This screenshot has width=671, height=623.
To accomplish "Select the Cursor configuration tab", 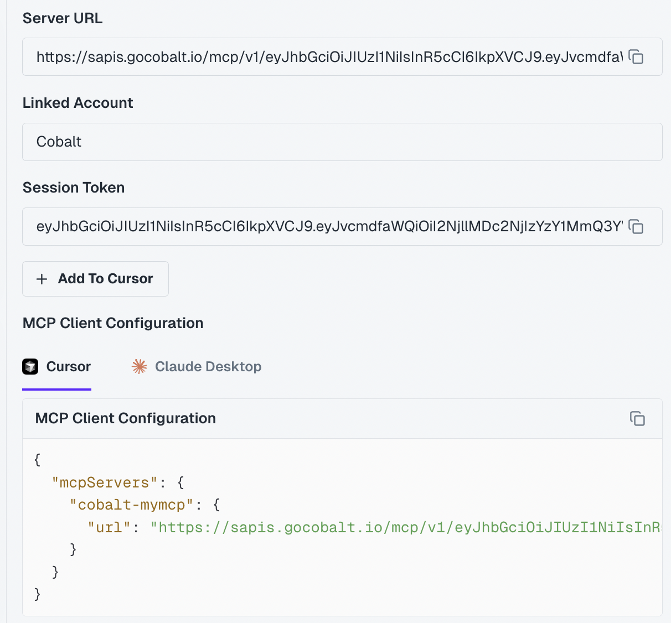I will (x=56, y=366).
